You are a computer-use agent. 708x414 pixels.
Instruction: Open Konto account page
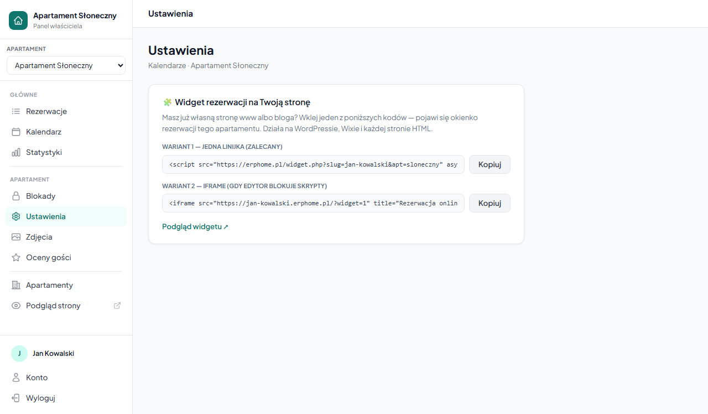[66, 377]
